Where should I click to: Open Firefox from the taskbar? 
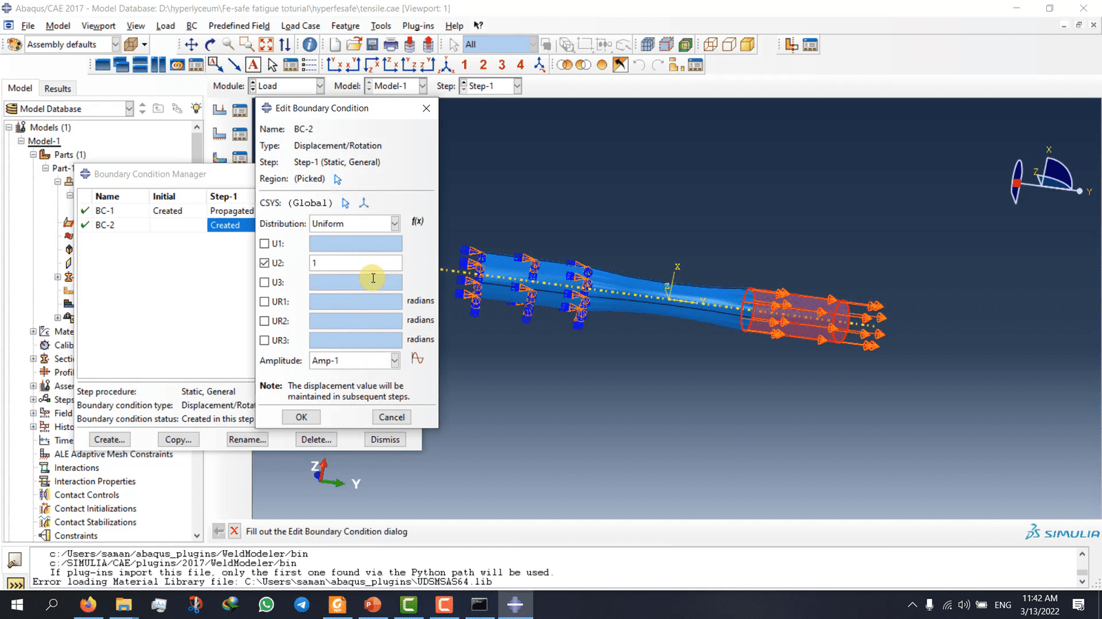coord(88,605)
